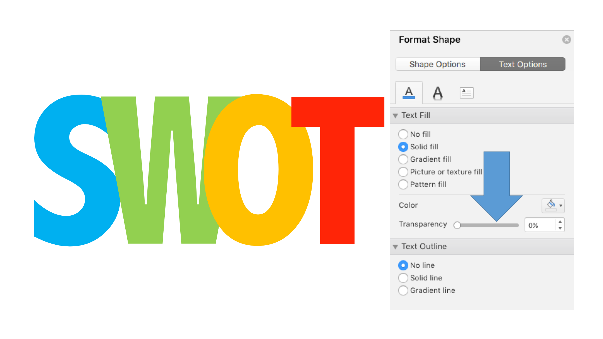The image size is (603, 339).
Task: Switch to the Shape Options tab
Action: click(437, 64)
